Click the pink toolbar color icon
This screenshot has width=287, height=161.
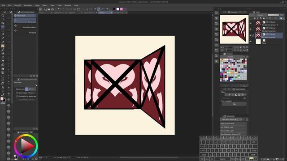click(x=122, y=9)
